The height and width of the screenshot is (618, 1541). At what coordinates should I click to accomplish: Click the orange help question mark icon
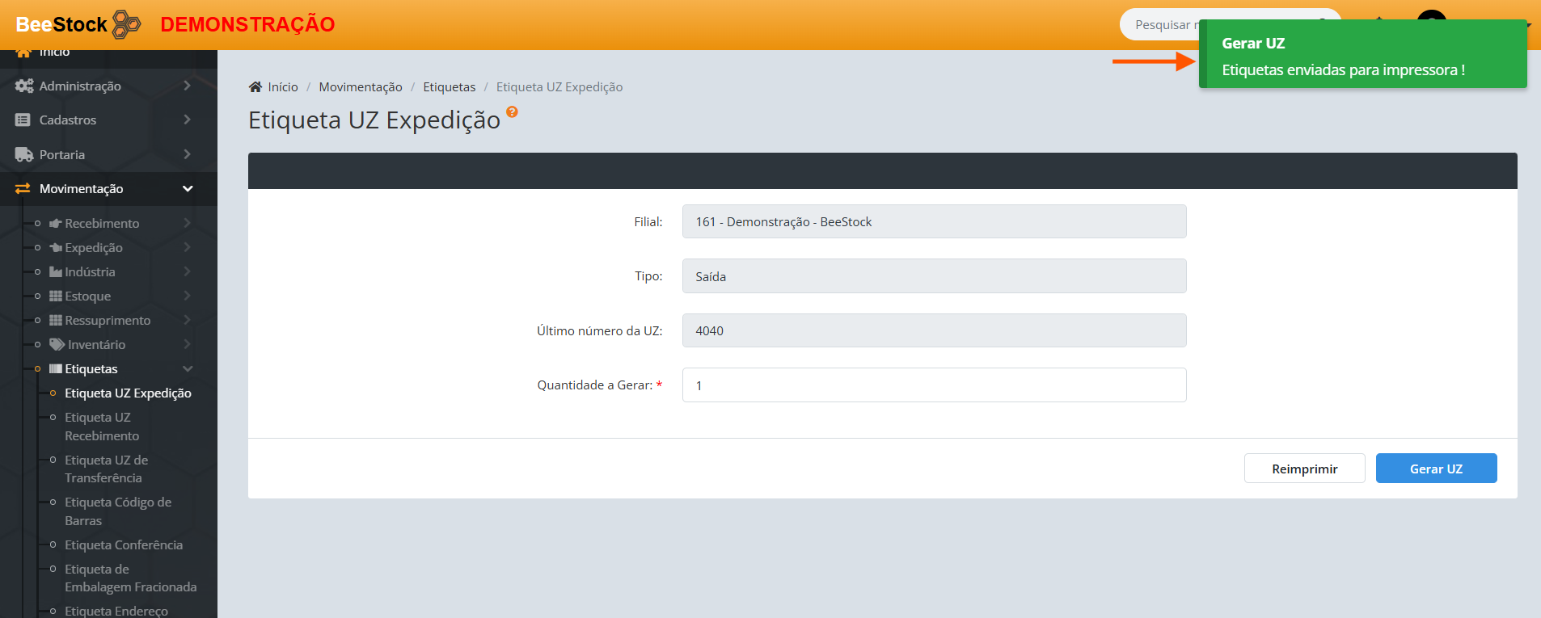[512, 112]
